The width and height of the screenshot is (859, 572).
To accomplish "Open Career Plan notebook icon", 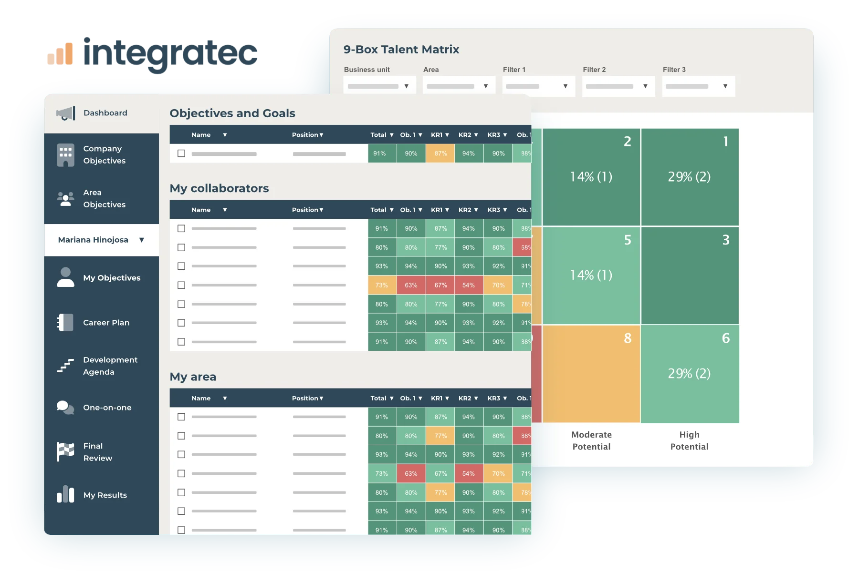I will pyautogui.click(x=66, y=323).
